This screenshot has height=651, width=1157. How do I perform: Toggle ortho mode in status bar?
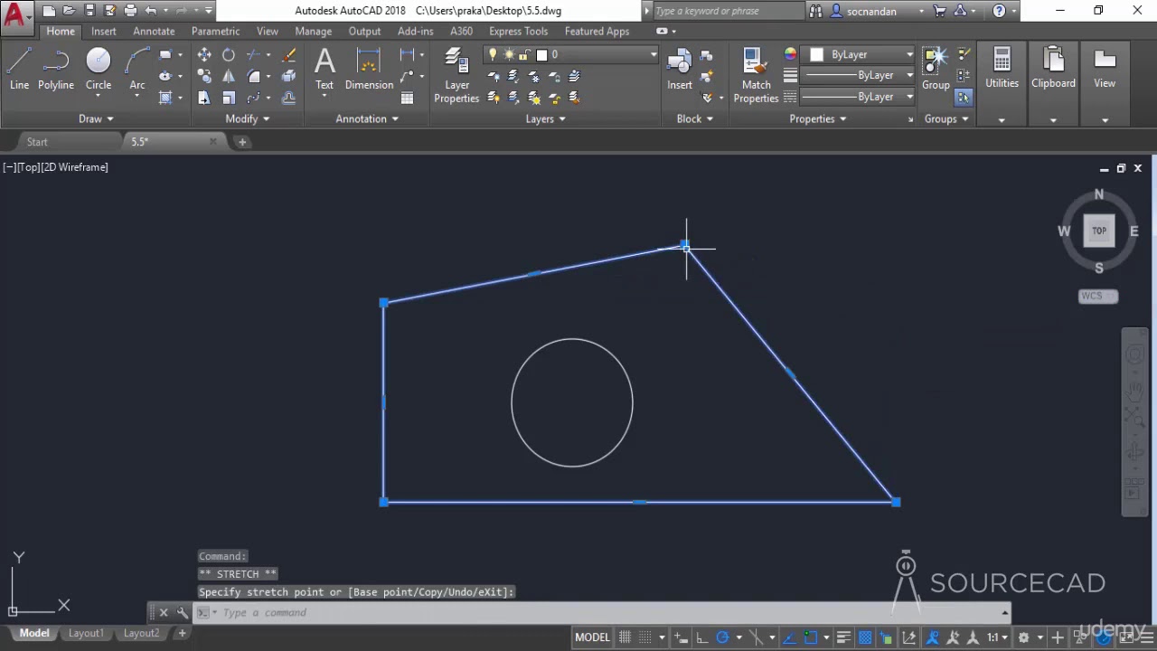tap(701, 637)
